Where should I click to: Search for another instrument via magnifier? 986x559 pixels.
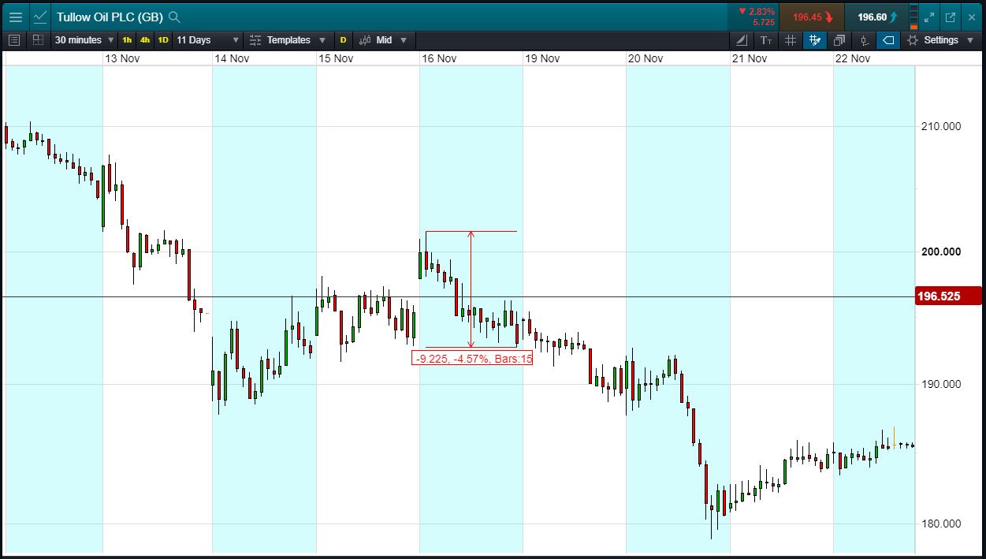tap(175, 17)
